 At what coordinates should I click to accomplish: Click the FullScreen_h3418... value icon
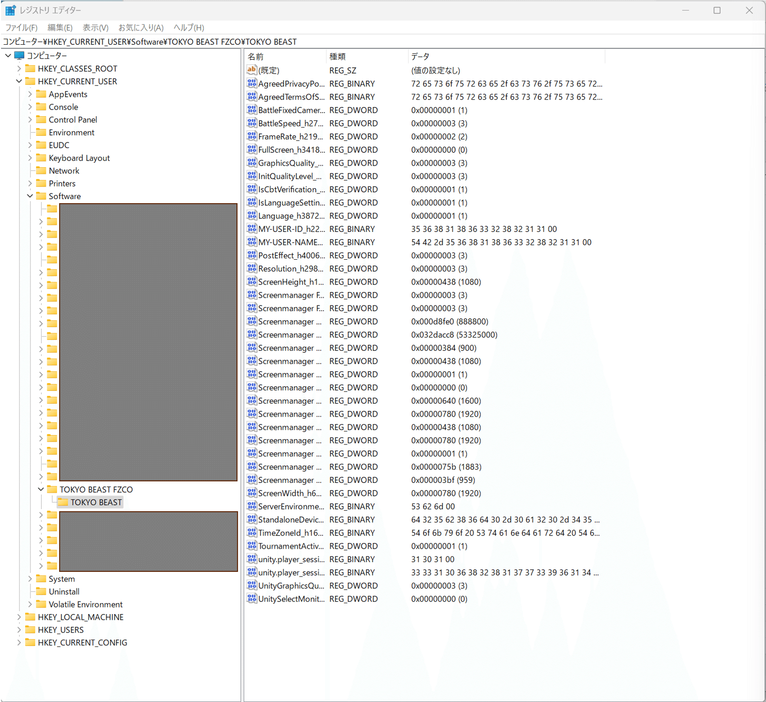click(252, 149)
